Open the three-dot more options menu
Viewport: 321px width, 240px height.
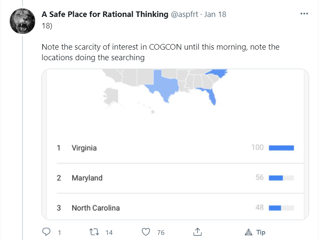click(304, 14)
